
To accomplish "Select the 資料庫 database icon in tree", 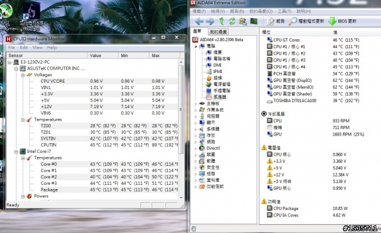I will click(x=202, y=180).
